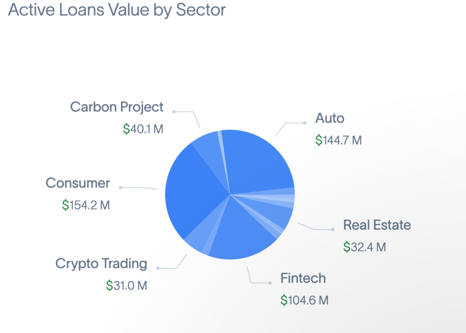The width and height of the screenshot is (466, 333).
Task: Click the $104.6 M Fintech value
Action: (x=305, y=300)
